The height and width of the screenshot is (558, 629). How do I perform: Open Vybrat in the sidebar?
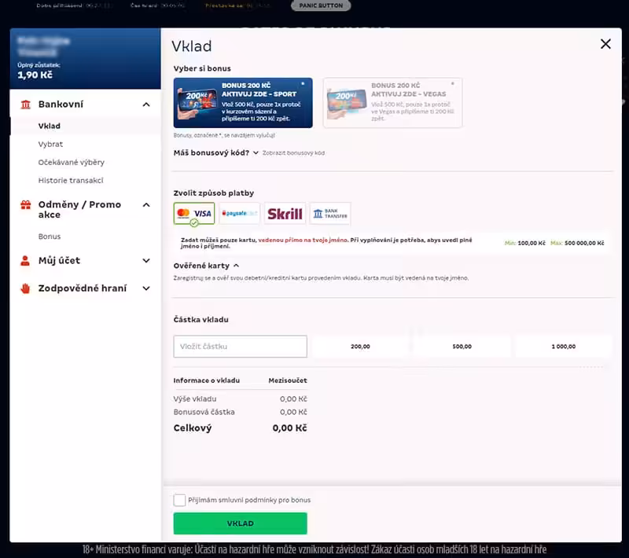click(50, 144)
